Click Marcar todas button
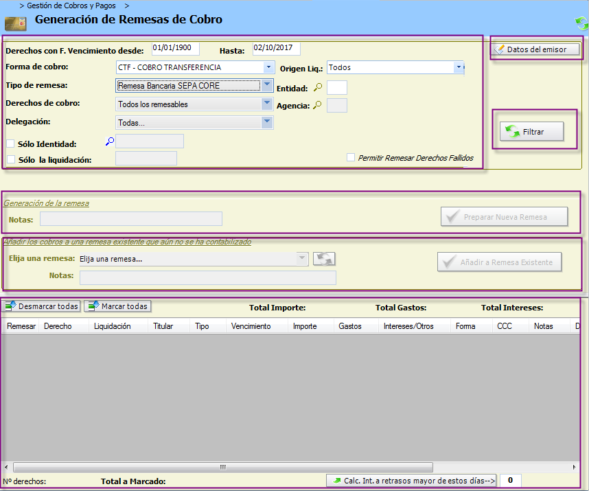Image resolution: width=589 pixels, height=491 pixels. point(117,306)
